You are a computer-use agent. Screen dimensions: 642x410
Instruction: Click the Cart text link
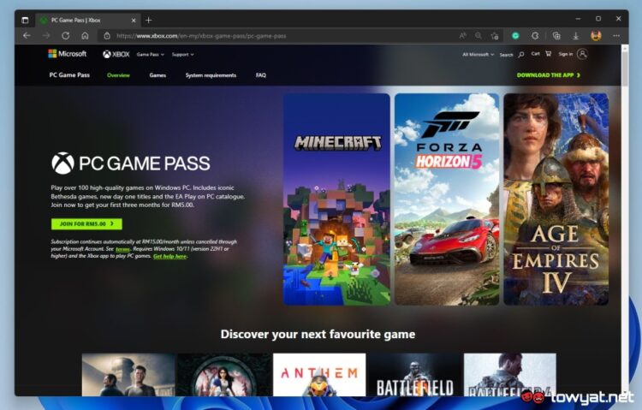tap(535, 54)
